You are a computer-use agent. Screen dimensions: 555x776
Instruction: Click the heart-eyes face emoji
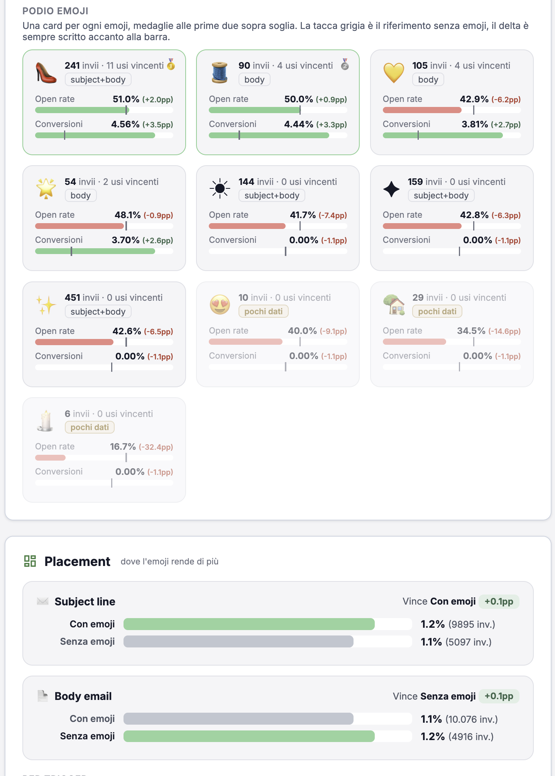click(220, 305)
